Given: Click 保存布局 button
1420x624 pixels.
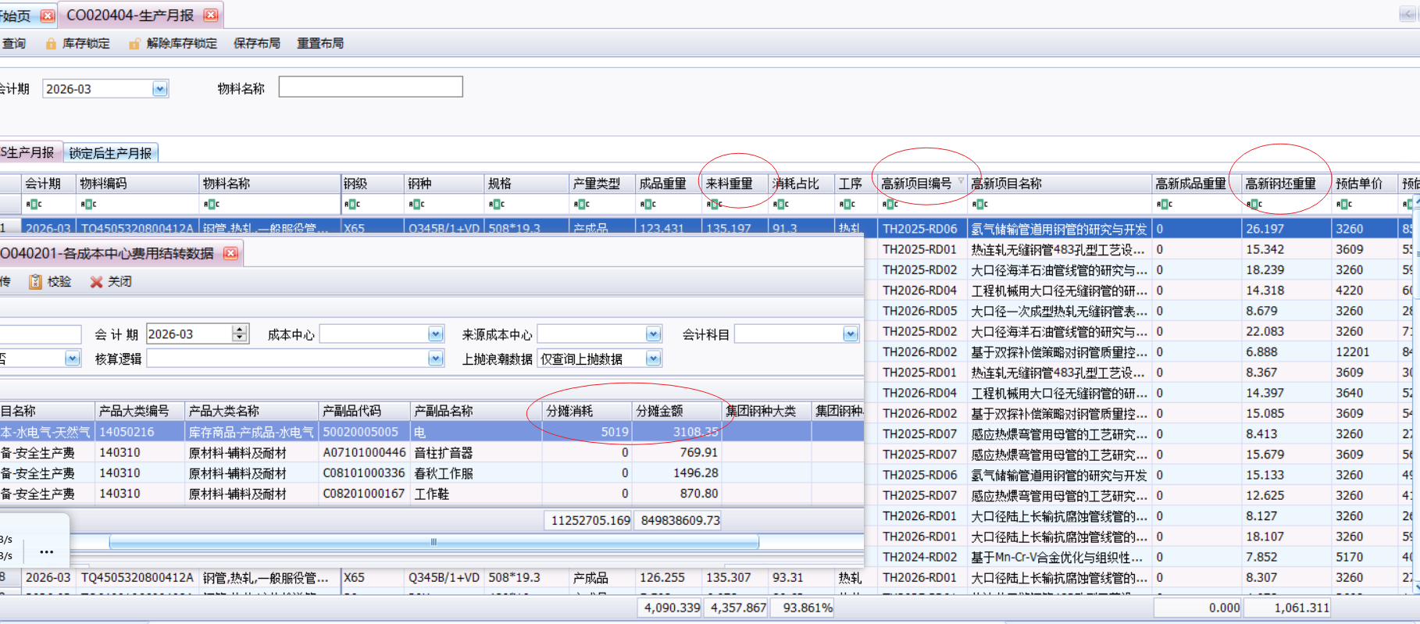Looking at the screenshot, I should click(x=256, y=44).
